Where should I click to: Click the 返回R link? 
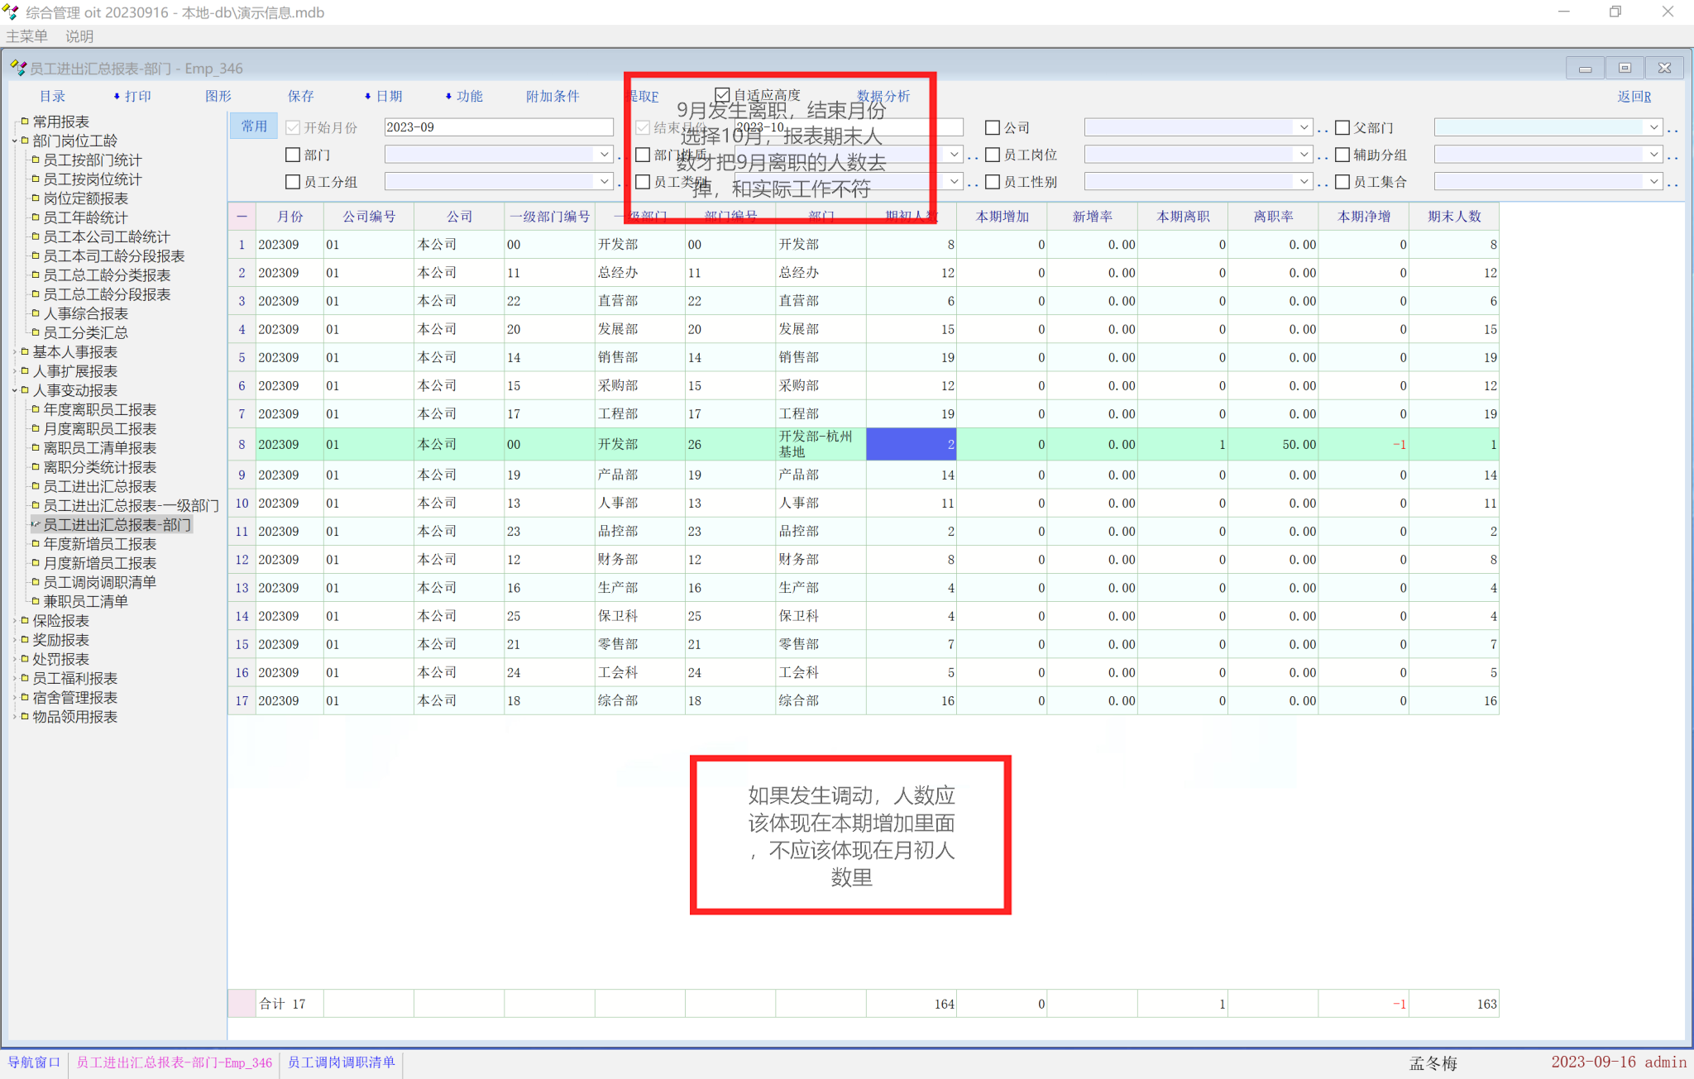1634,96
